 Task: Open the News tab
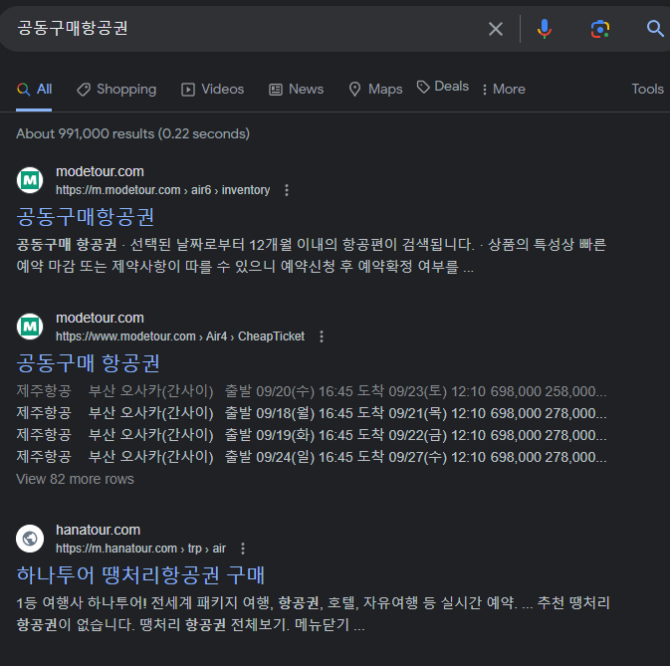(x=296, y=90)
